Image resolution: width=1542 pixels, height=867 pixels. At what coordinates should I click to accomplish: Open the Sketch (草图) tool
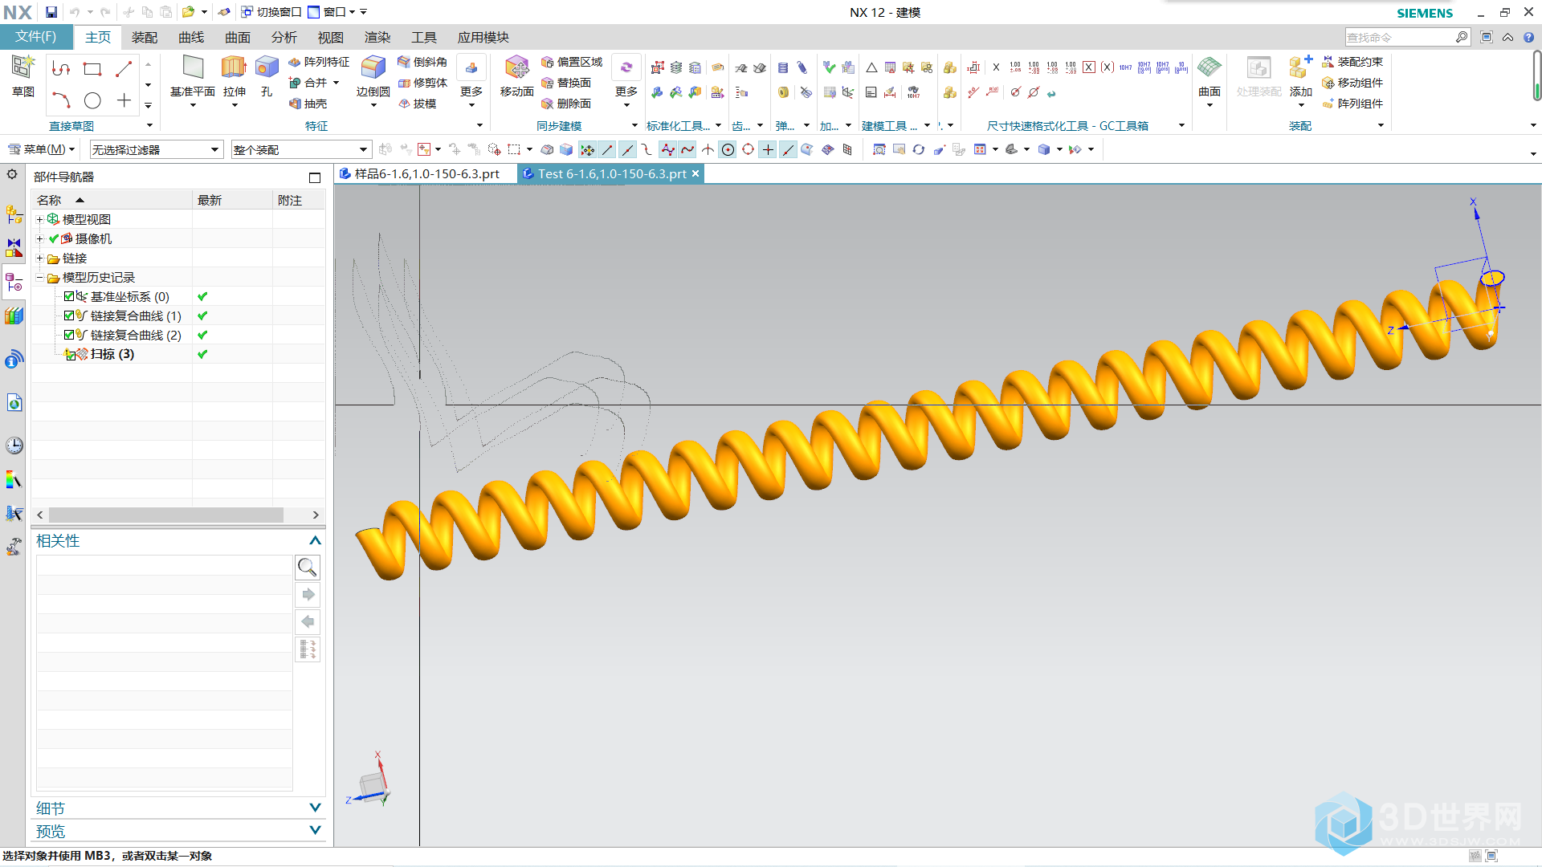tap(23, 76)
